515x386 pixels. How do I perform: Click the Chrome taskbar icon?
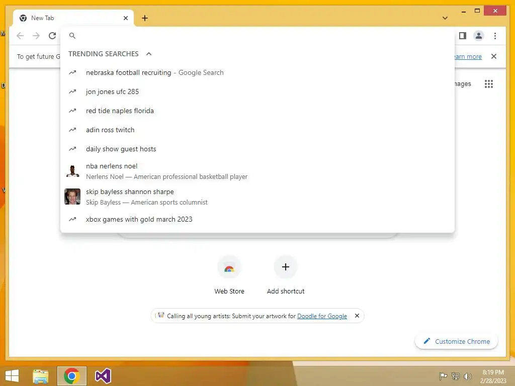[71, 376]
